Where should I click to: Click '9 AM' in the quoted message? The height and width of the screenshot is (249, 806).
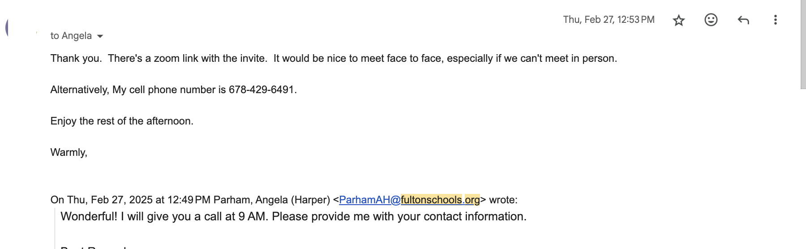point(253,216)
